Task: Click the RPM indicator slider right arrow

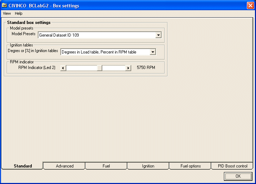Action: click(x=128, y=68)
